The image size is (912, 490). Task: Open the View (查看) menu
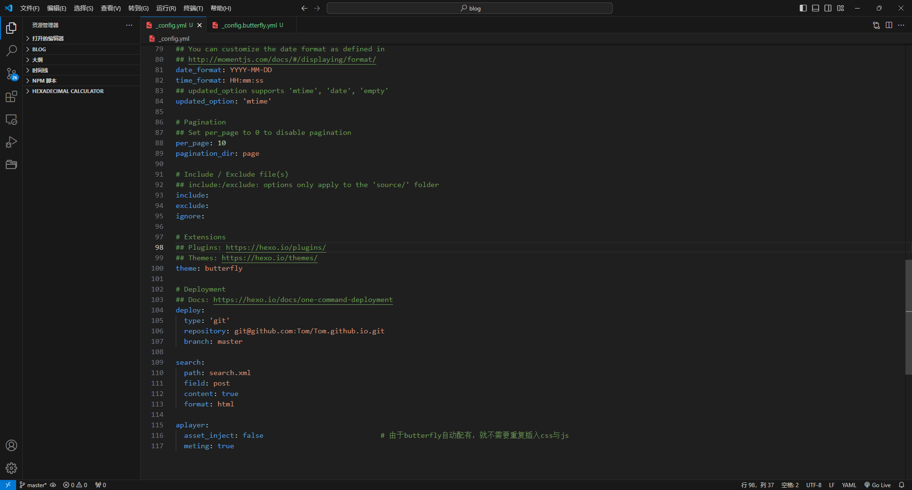coord(111,8)
